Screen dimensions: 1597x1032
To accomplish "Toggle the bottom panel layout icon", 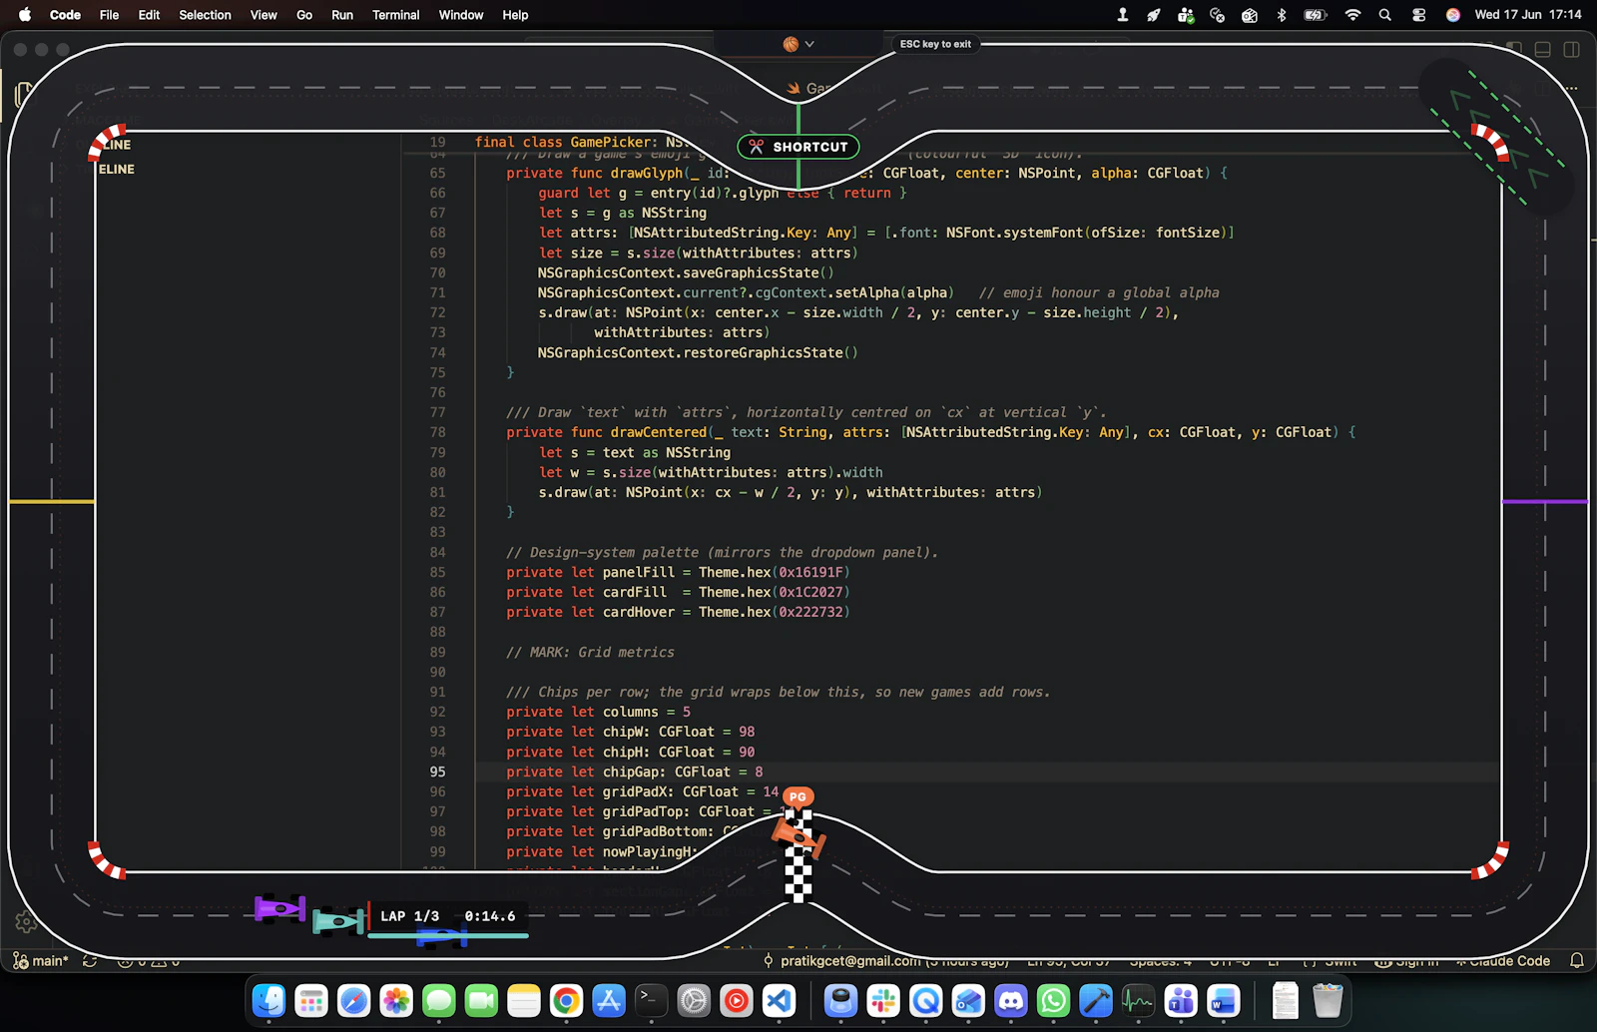I will click(x=1542, y=49).
